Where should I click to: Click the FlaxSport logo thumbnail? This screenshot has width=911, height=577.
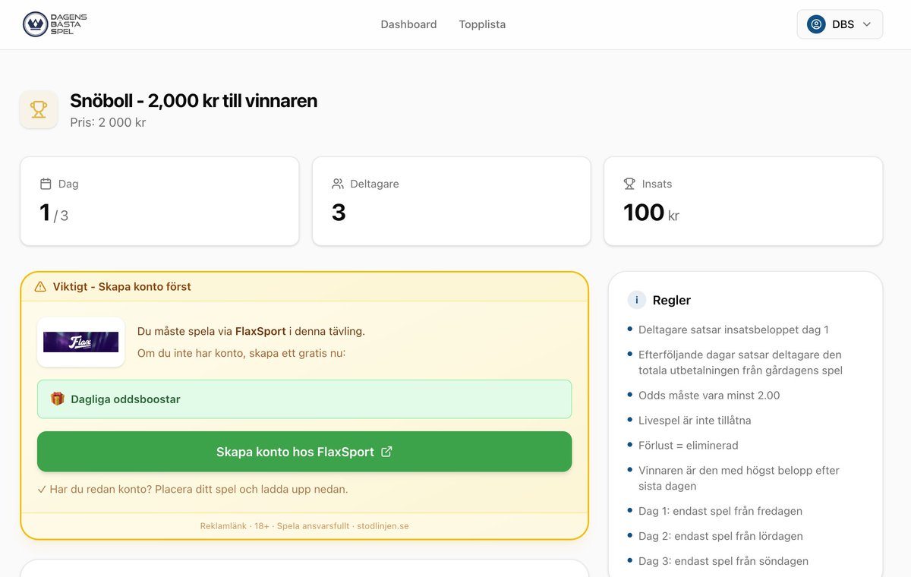click(80, 342)
